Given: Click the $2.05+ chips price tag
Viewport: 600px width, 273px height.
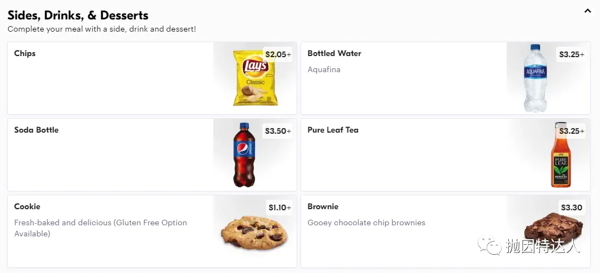Looking at the screenshot, I should [x=278, y=54].
